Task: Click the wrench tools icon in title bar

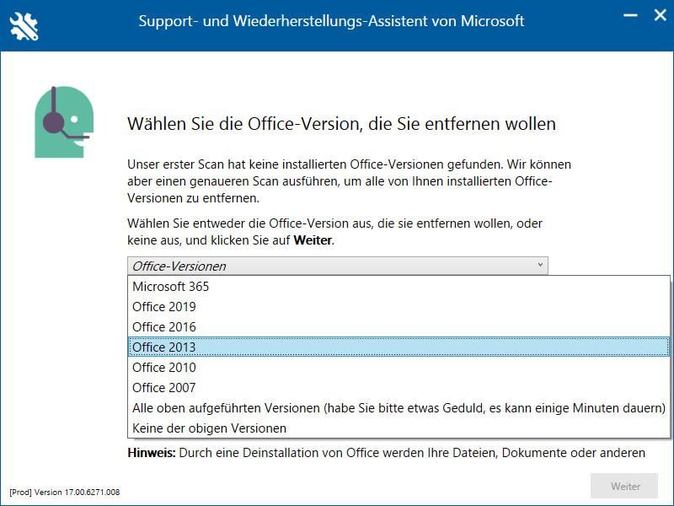Action: 24,26
